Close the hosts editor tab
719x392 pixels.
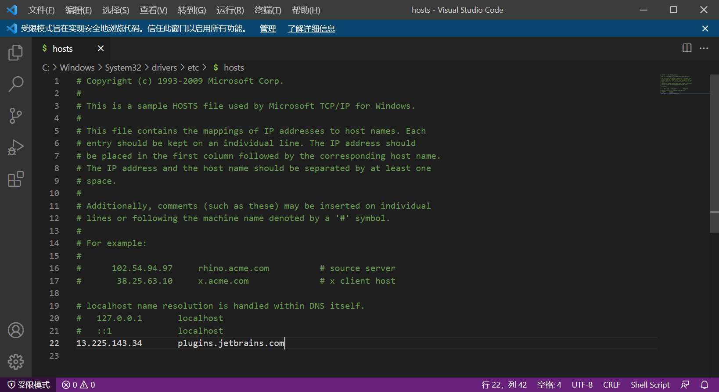101,48
